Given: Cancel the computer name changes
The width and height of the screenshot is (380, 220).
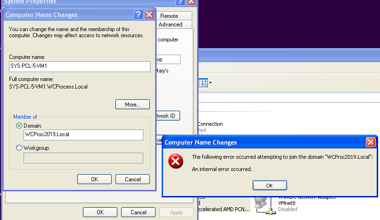Looking at the screenshot, I should tap(132, 179).
